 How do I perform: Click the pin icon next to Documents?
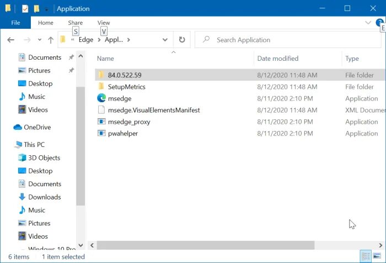tap(71, 57)
